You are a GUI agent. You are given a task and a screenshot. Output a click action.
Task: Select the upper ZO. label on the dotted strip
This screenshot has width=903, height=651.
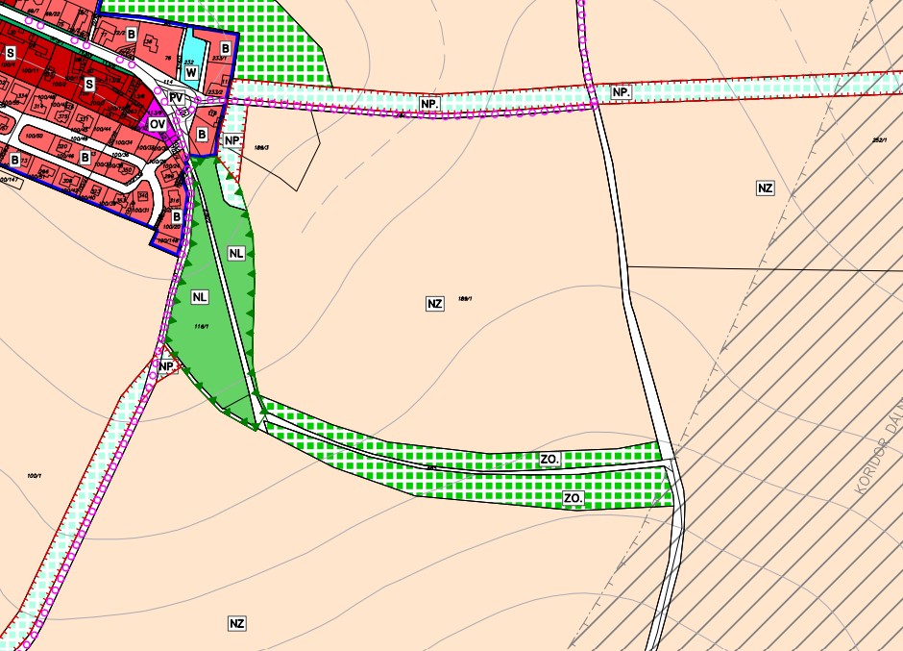pos(549,461)
